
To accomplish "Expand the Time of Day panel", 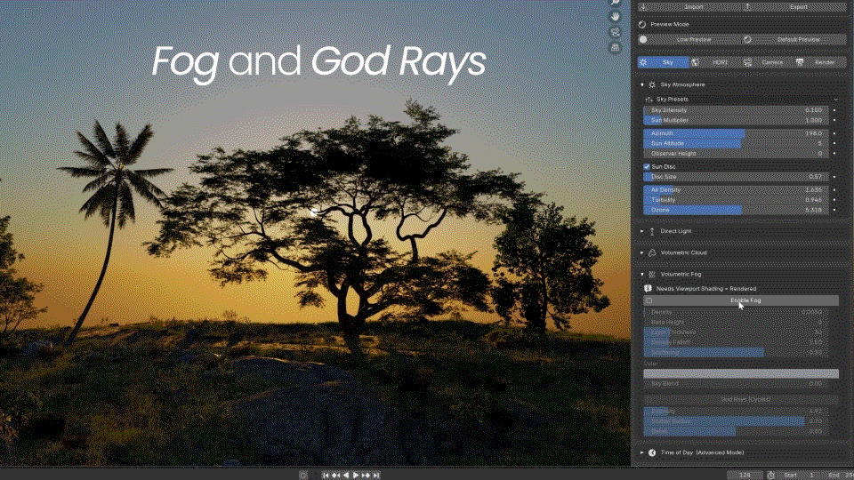I will point(642,452).
